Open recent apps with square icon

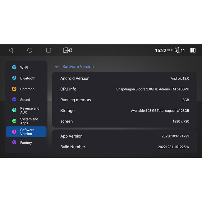[x=48, y=50]
